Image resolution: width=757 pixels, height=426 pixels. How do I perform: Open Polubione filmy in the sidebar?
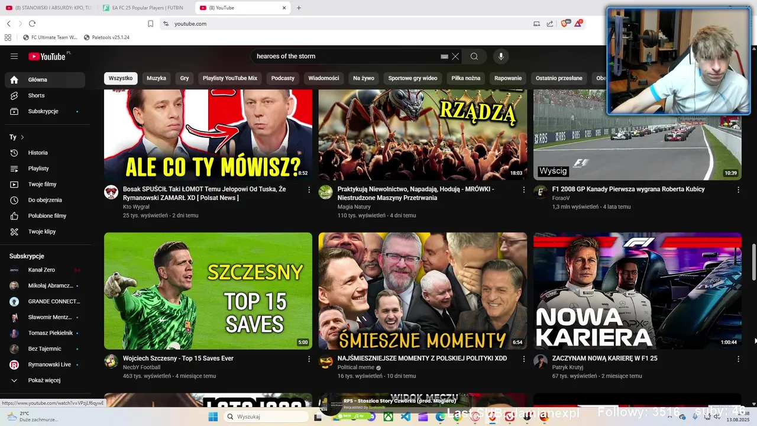[44, 216]
